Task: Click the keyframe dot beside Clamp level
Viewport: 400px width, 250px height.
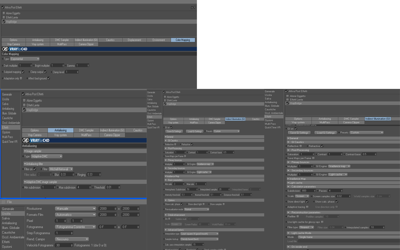Action: pos(52,72)
